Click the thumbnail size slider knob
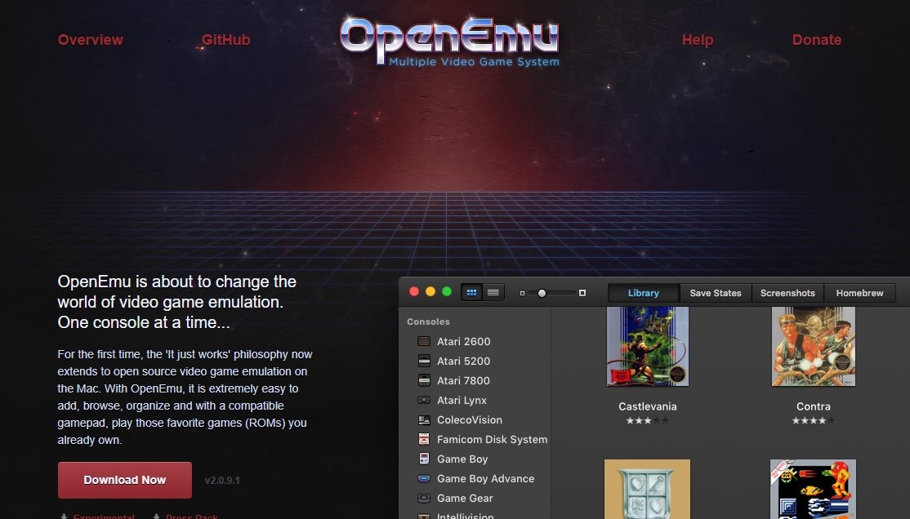 (x=542, y=294)
